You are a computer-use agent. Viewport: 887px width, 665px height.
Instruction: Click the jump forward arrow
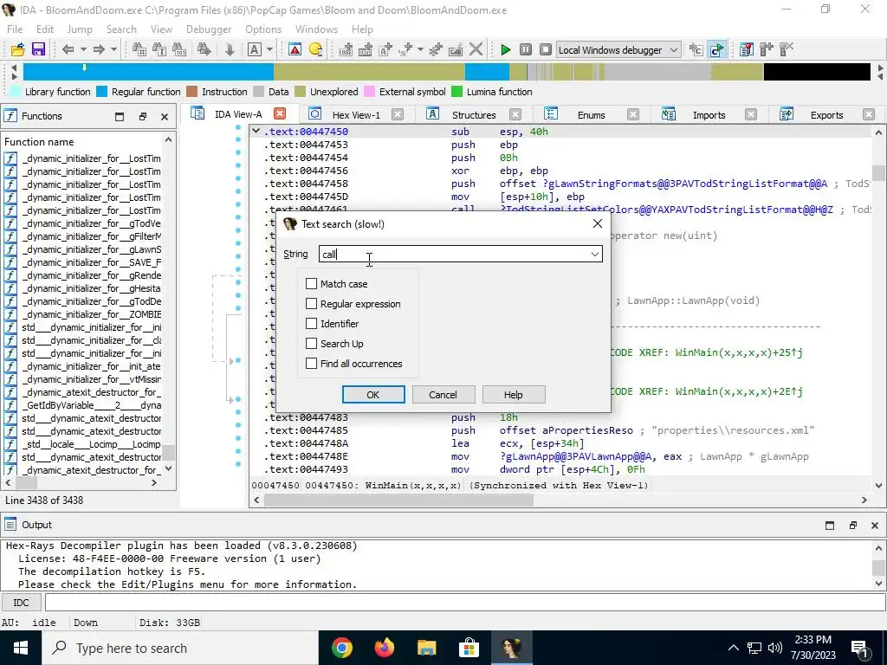coord(99,49)
